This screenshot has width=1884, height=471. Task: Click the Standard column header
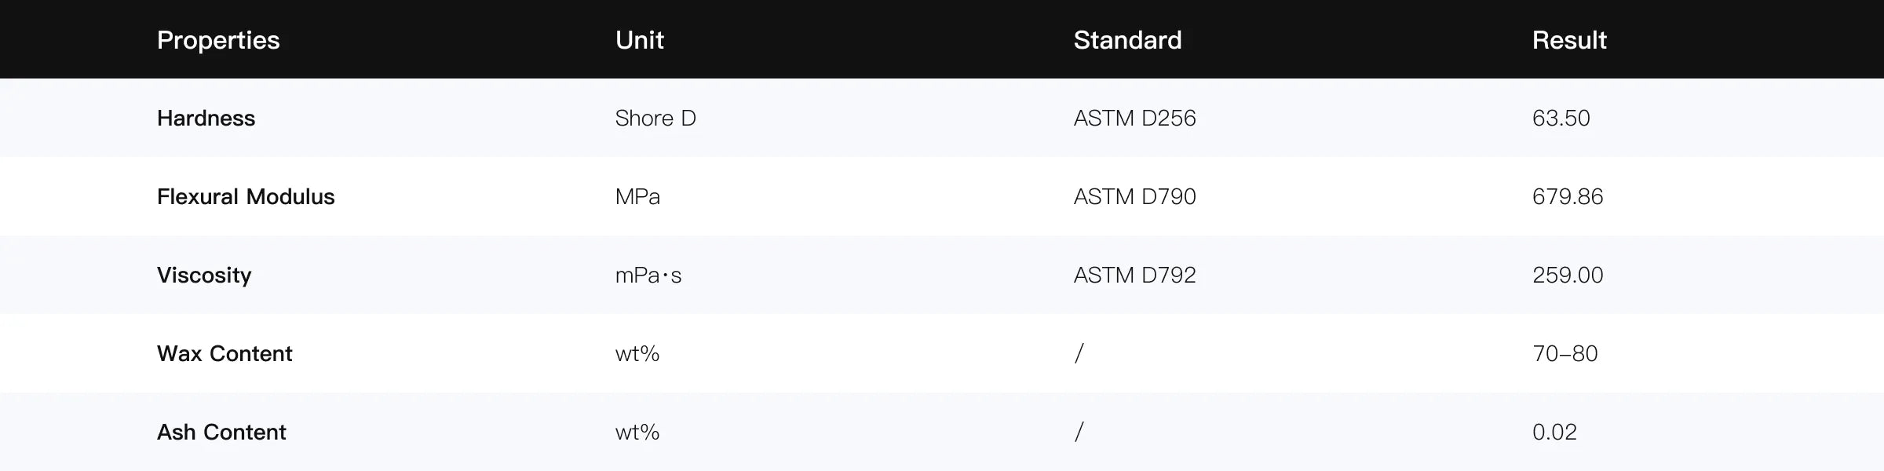pos(1127,40)
